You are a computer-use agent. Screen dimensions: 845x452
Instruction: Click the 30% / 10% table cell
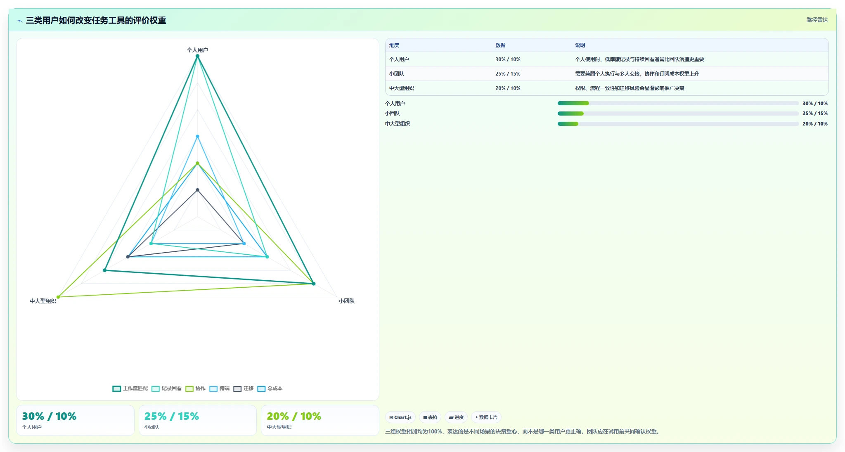[x=508, y=59]
